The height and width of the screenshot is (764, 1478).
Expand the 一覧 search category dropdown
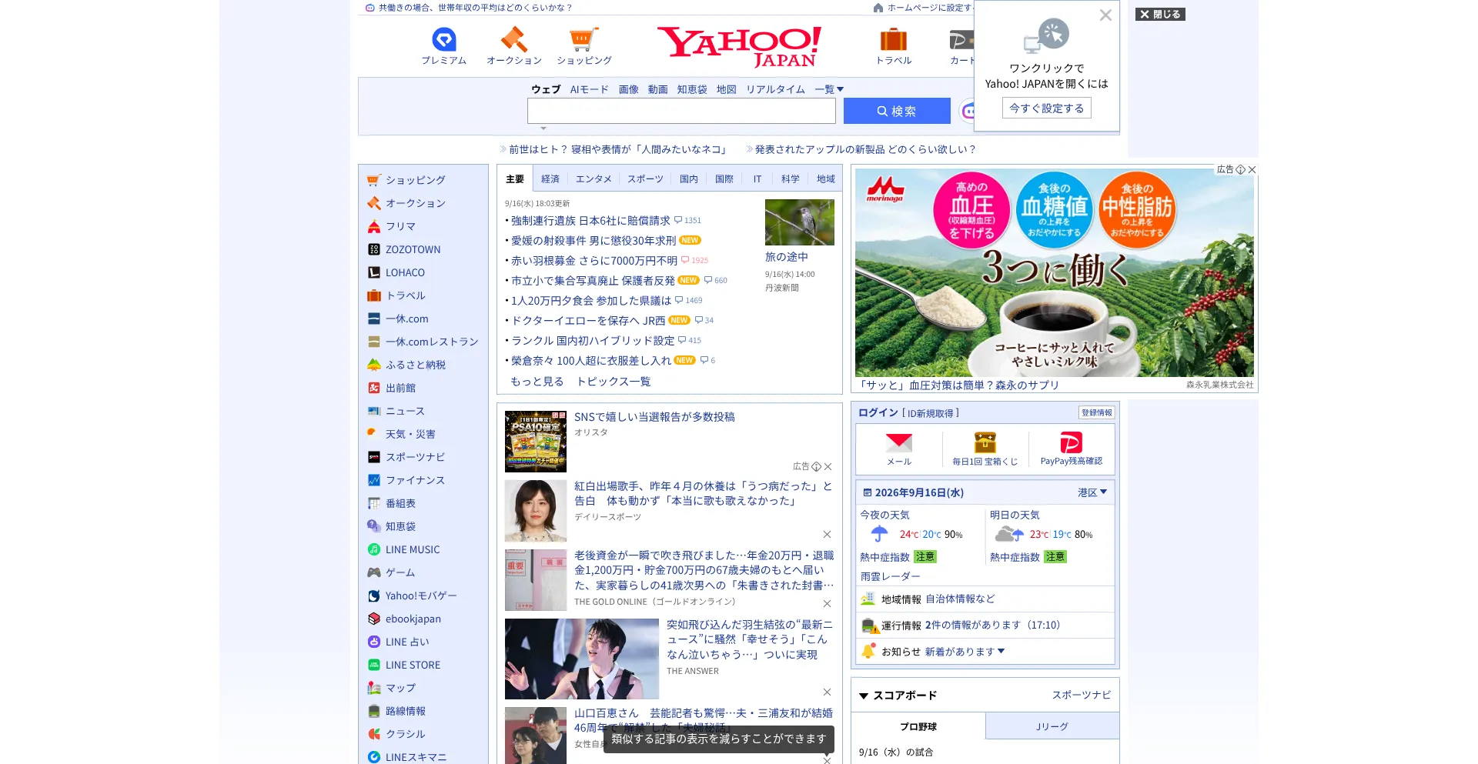tap(829, 89)
